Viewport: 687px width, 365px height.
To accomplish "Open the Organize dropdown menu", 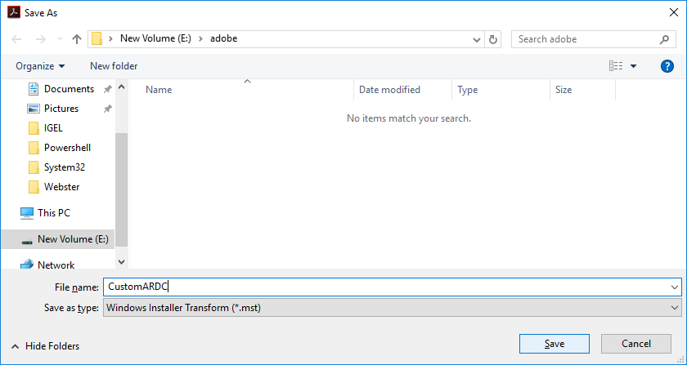I will coord(40,66).
